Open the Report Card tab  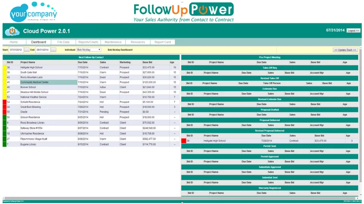163,42
